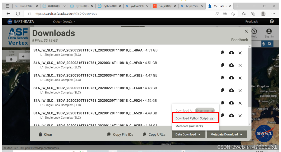Copy file ID for the 20200209 SLC file
Viewport: 281px width, 152px height.
tap(222, 103)
